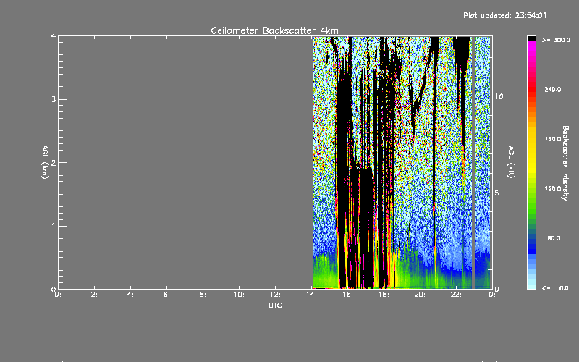Click the right 'AGL (kft)' axis label
Viewport: 579px width, 362px height.
tap(511, 162)
